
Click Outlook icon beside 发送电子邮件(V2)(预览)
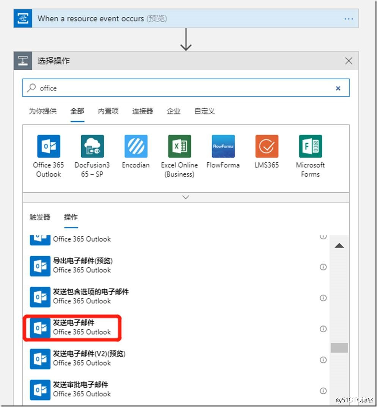(40, 359)
